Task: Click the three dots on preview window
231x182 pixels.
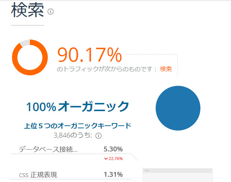Action: [147, 171]
